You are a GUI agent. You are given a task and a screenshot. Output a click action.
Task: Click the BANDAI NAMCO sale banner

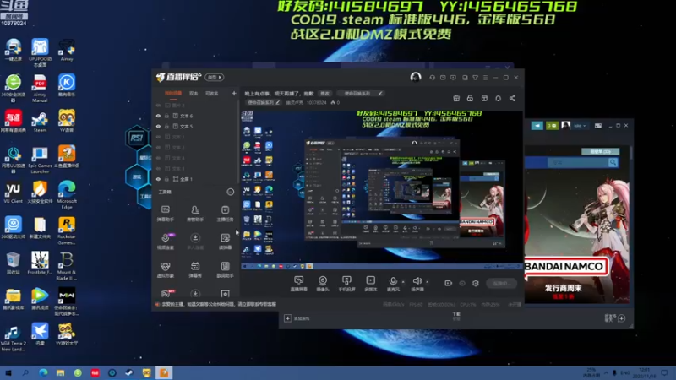click(577, 236)
